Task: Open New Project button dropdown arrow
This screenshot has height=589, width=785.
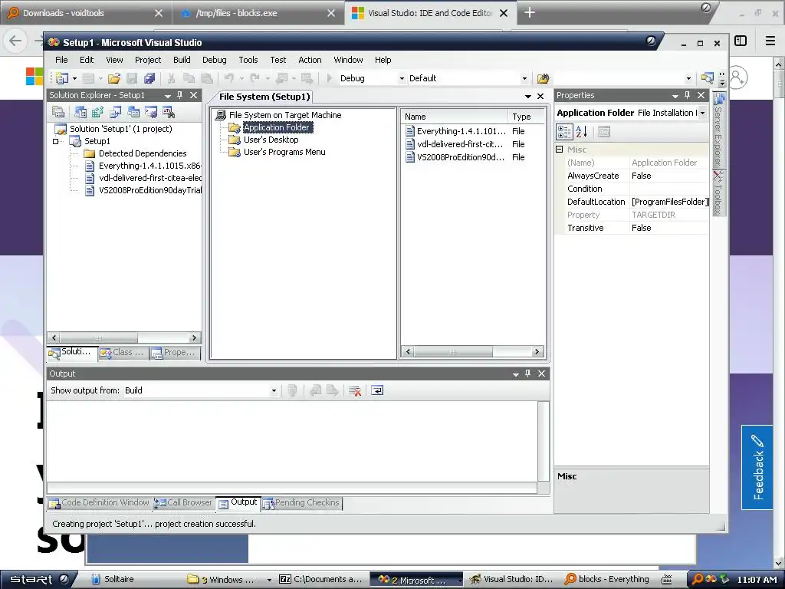Action: pyautogui.click(x=74, y=79)
